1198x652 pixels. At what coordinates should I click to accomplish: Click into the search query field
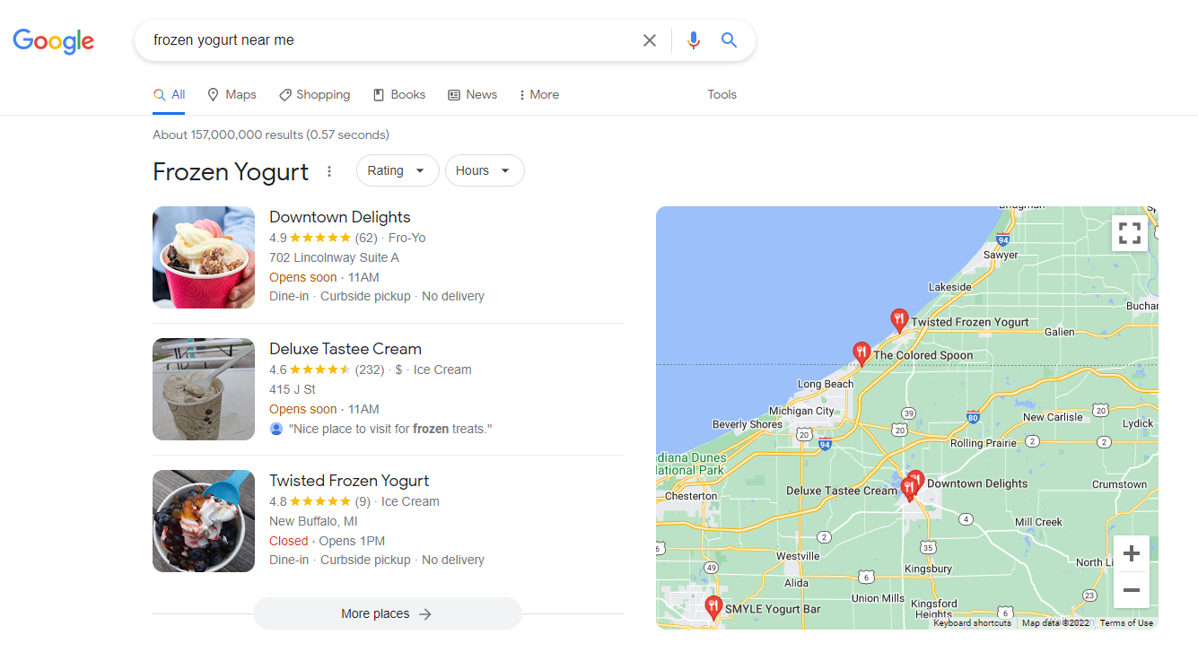click(390, 40)
